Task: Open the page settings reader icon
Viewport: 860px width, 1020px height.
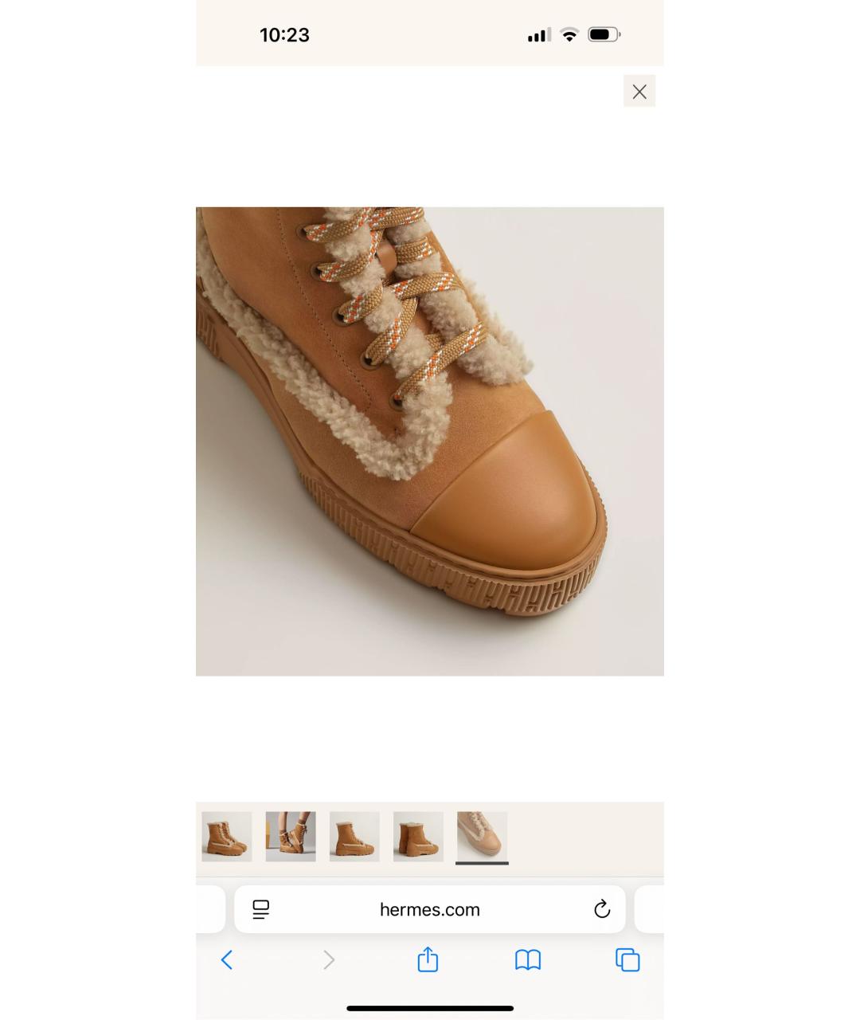Action: coord(260,909)
